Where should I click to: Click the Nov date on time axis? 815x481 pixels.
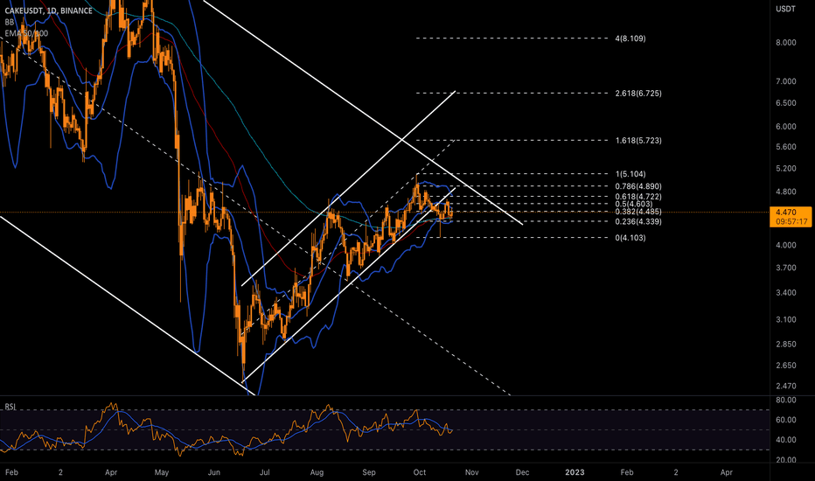click(471, 472)
